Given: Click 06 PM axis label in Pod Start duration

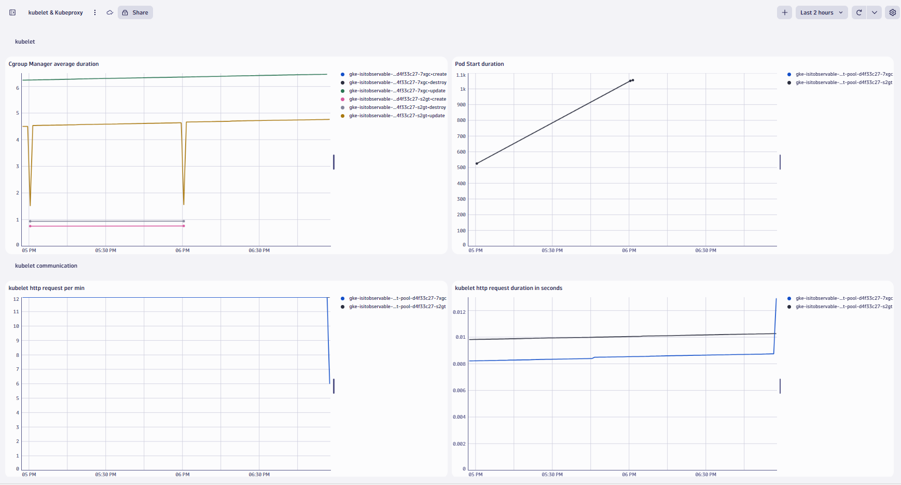Looking at the screenshot, I should 629,251.
